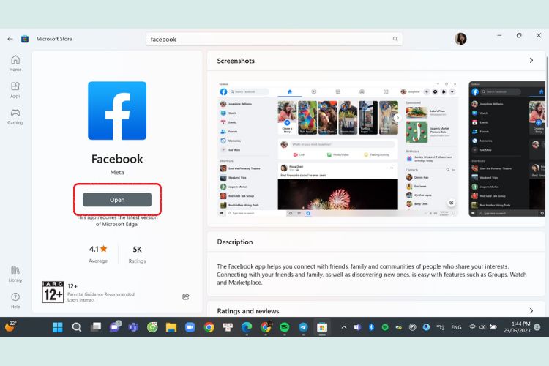This screenshot has height=366, width=549.
Task: Go back with the Store back arrow
Action: pos(10,39)
